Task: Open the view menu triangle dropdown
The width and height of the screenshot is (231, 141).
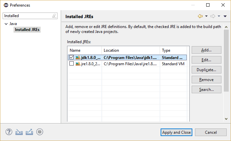Action: point(225,16)
